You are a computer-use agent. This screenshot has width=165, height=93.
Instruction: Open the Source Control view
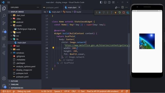coord(4,23)
